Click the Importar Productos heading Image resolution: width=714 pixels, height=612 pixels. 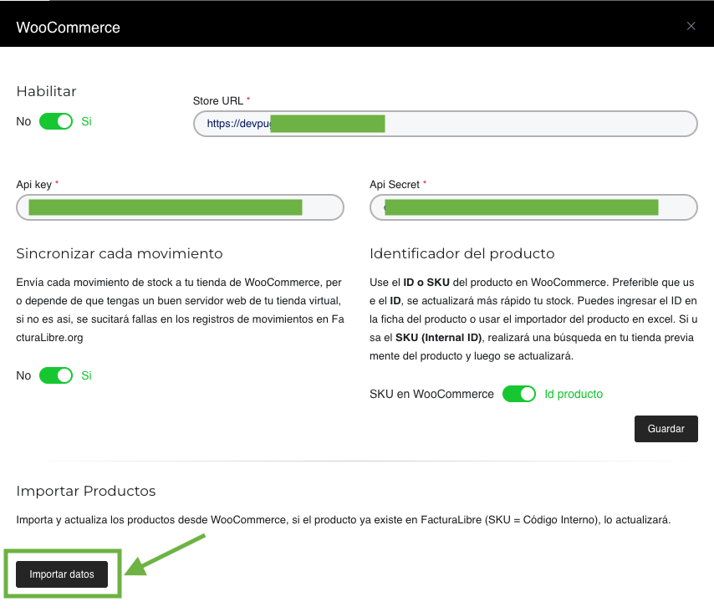(86, 491)
